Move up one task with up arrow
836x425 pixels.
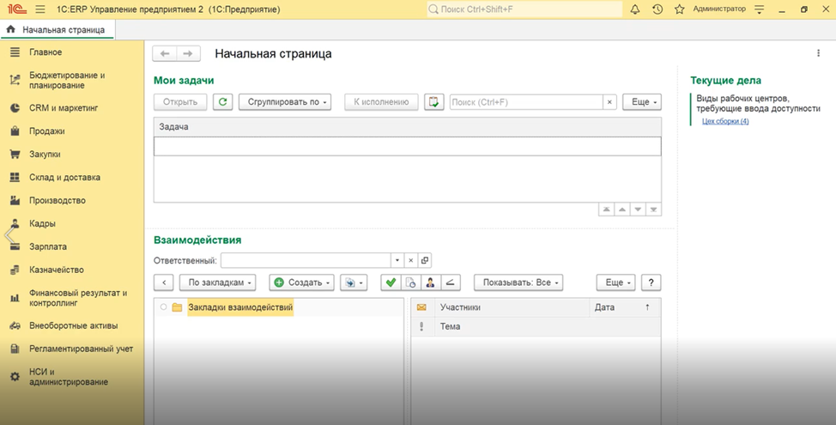pos(622,209)
